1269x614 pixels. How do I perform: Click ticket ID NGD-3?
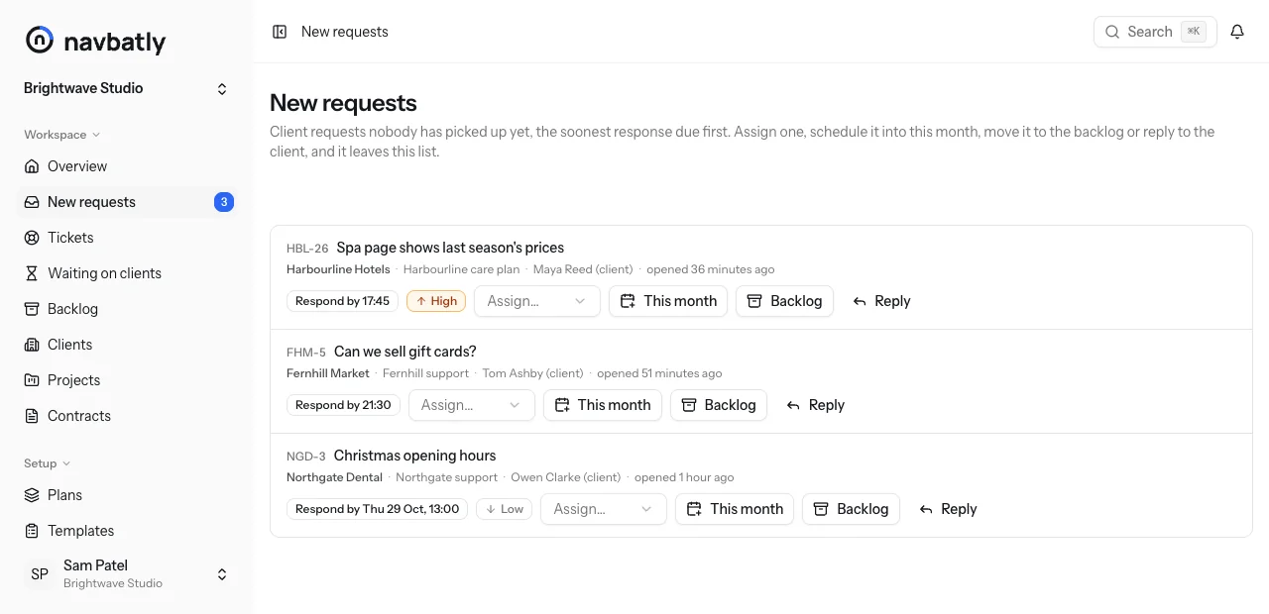(306, 457)
